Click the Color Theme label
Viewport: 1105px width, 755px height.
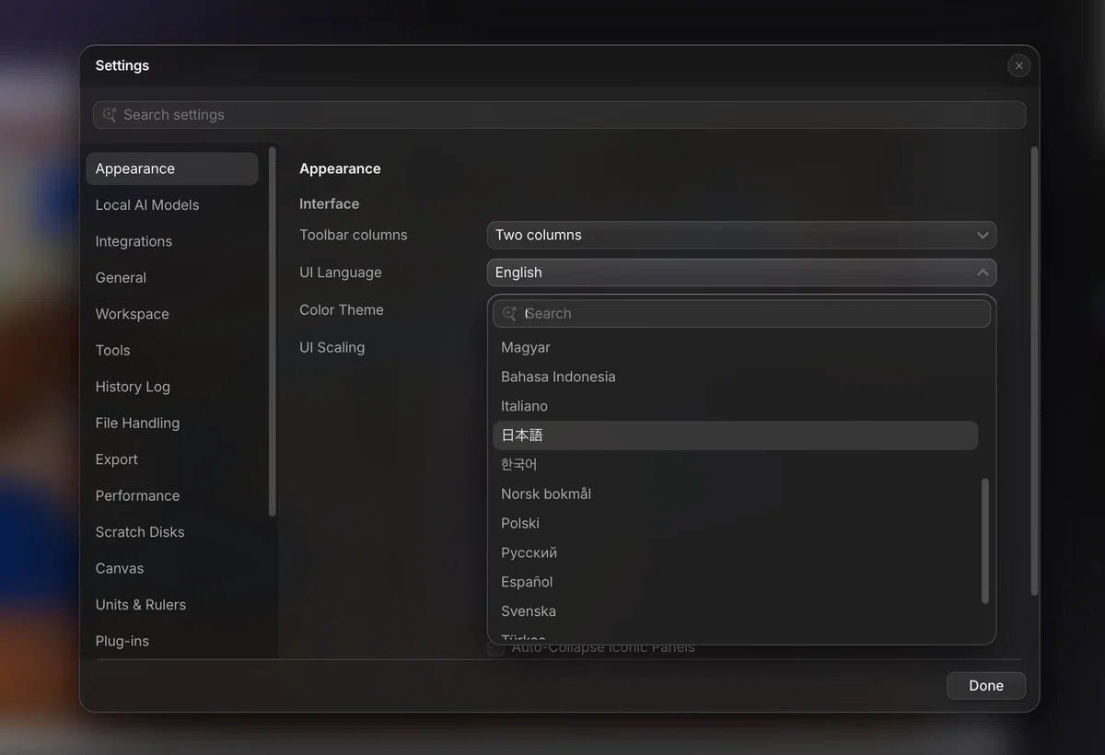pyautogui.click(x=342, y=310)
